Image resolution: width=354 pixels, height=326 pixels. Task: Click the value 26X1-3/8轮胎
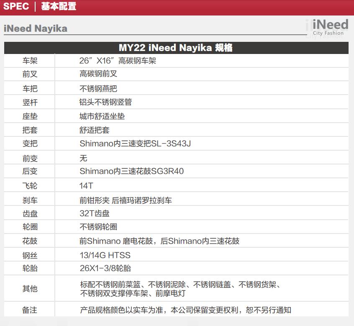[105, 268]
